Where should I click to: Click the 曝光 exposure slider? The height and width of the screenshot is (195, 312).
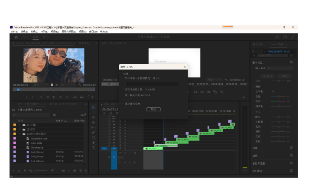point(278,117)
